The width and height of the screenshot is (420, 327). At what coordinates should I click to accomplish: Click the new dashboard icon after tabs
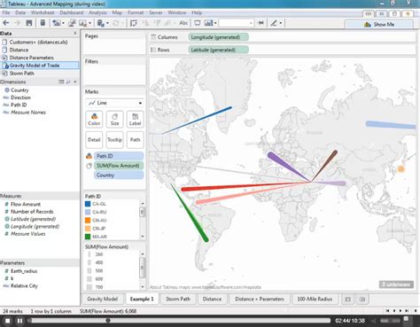tap(362, 300)
